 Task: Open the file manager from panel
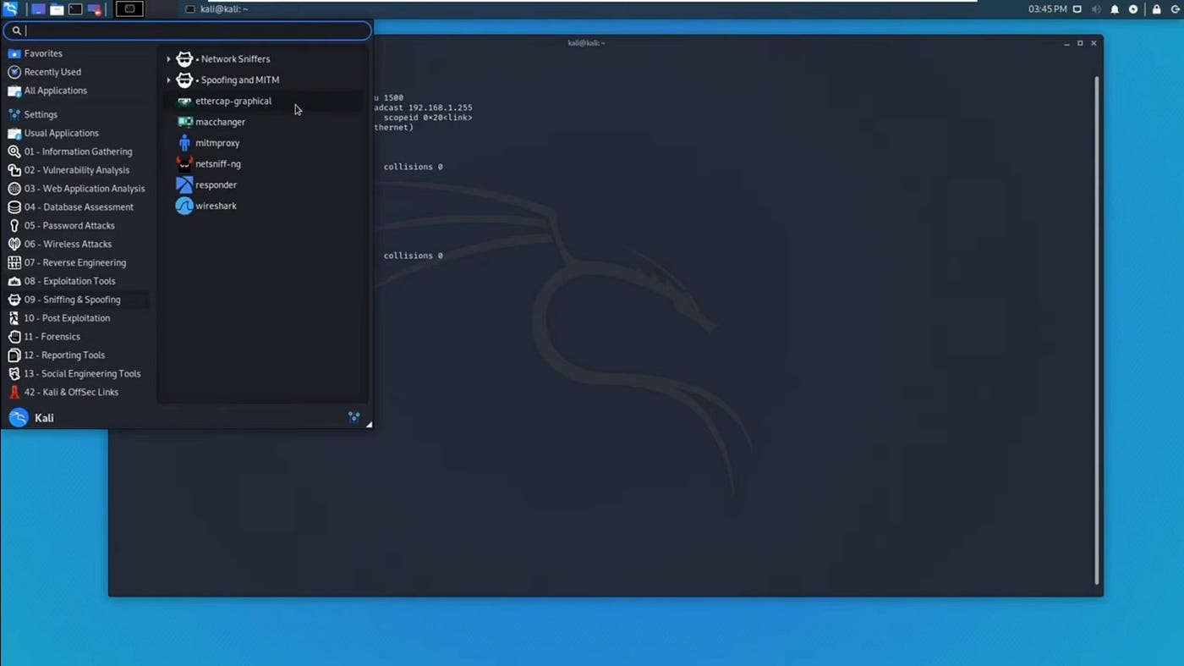57,9
